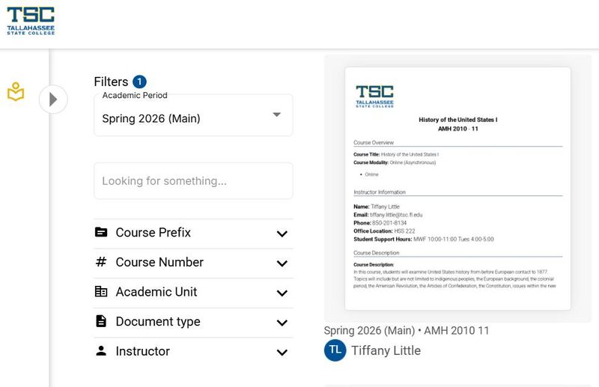Click the Looking for something search field
599x387 pixels.
[x=193, y=180]
